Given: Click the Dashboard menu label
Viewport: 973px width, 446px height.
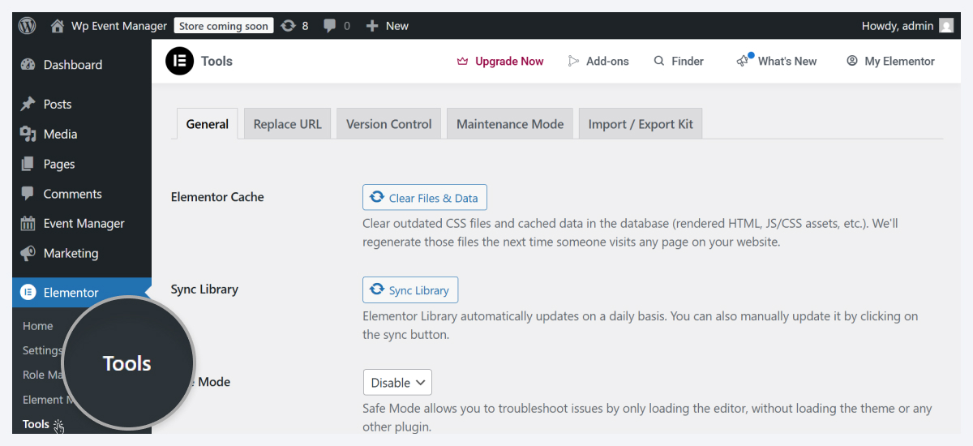Looking at the screenshot, I should click(73, 65).
